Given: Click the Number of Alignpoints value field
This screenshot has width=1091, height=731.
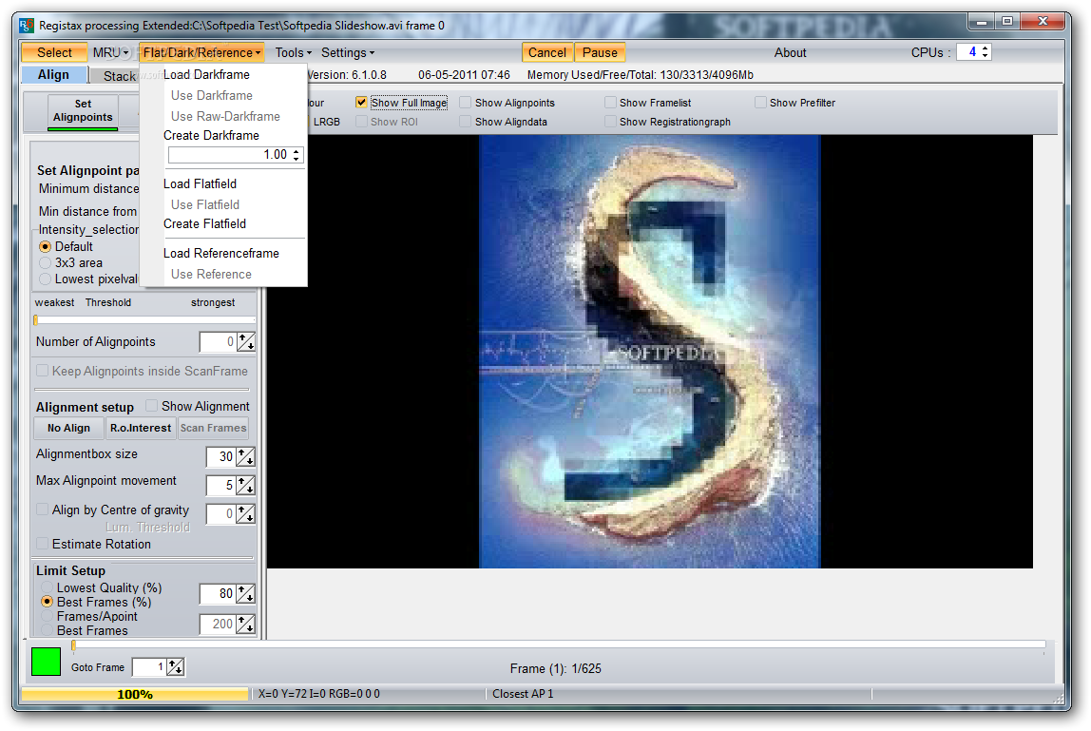Looking at the screenshot, I should [x=218, y=342].
